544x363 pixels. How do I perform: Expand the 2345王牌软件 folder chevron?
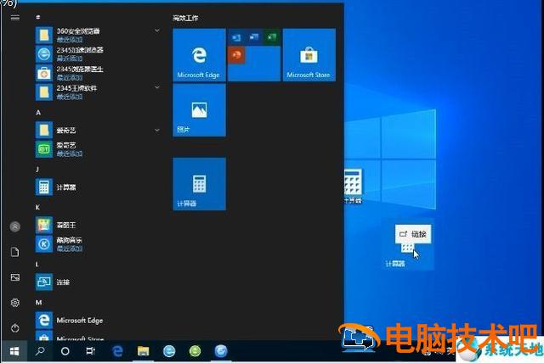point(157,87)
